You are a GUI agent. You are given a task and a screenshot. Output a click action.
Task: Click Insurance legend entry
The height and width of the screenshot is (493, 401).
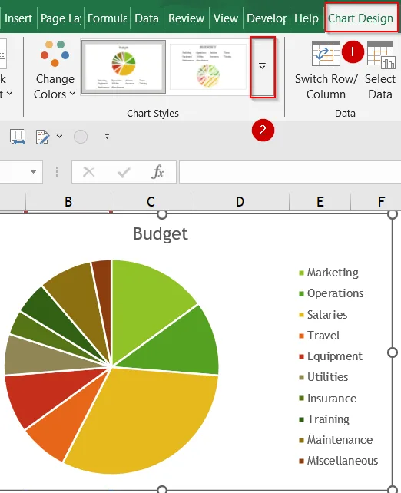pos(328,399)
